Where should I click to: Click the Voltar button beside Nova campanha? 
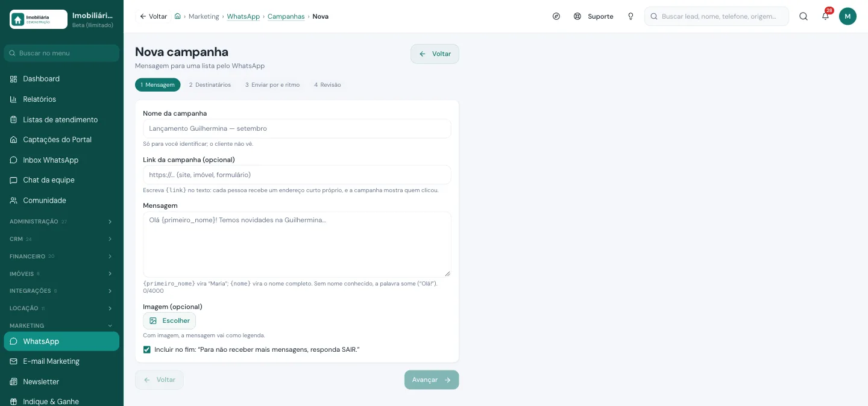435,54
